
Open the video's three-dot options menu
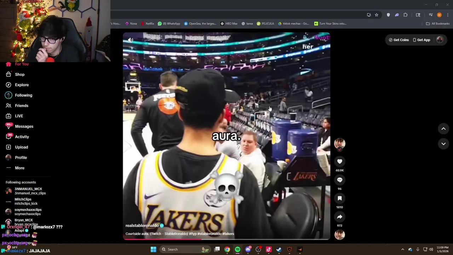click(322, 40)
